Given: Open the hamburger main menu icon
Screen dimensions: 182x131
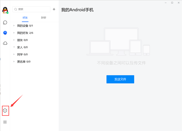Looking at the screenshot, I should 5,122.
